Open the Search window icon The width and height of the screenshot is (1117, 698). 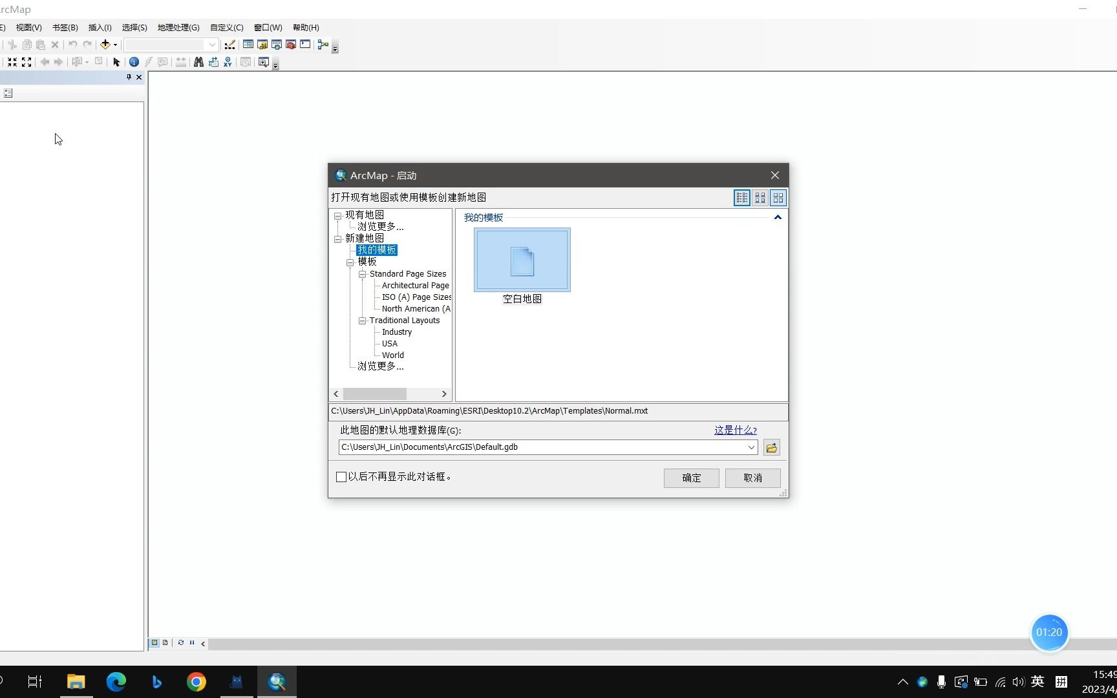(x=277, y=45)
